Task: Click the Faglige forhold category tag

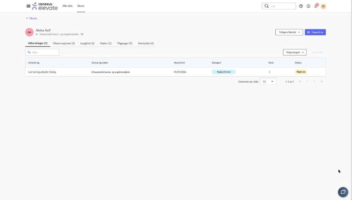Action: pos(224,72)
